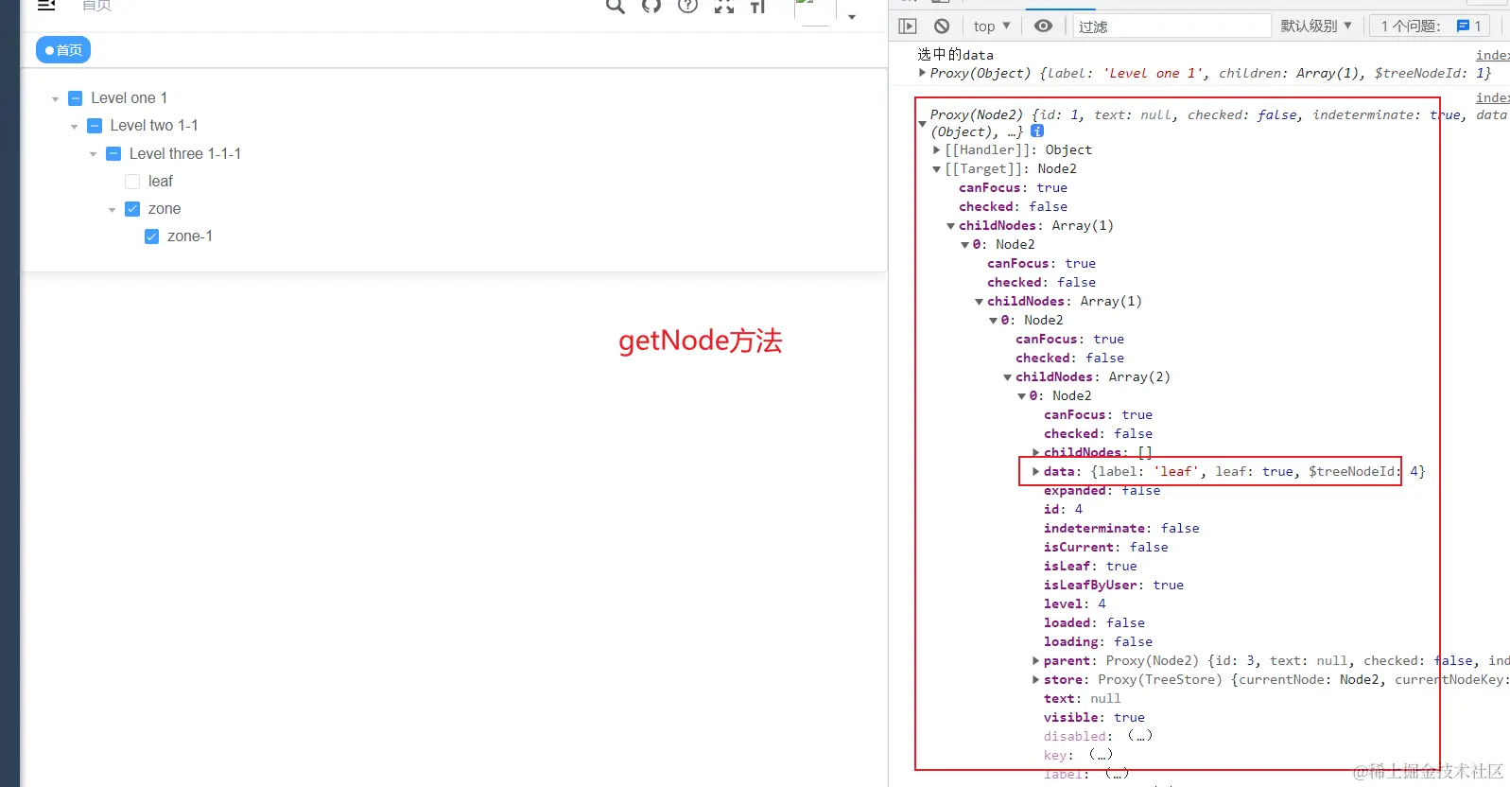This screenshot has width=1510, height=787.
Task: Collapse the childNodes Array(2) property
Action: [x=1007, y=377]
